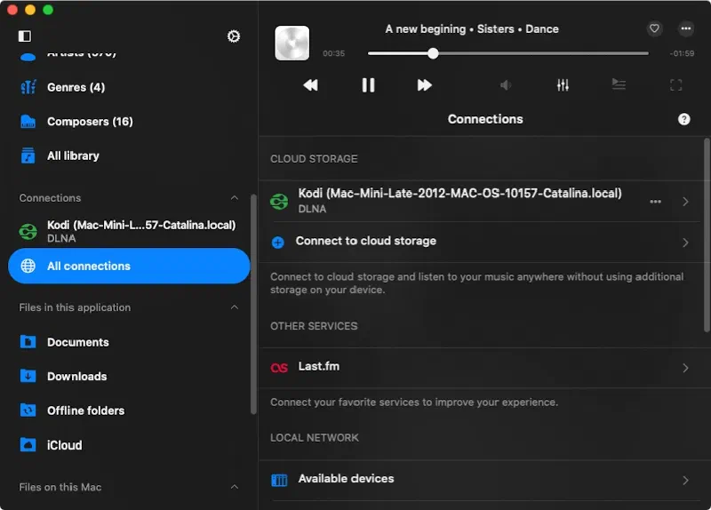
Task: Open the equalizer settings icon
Action: (x=563, y=85)
